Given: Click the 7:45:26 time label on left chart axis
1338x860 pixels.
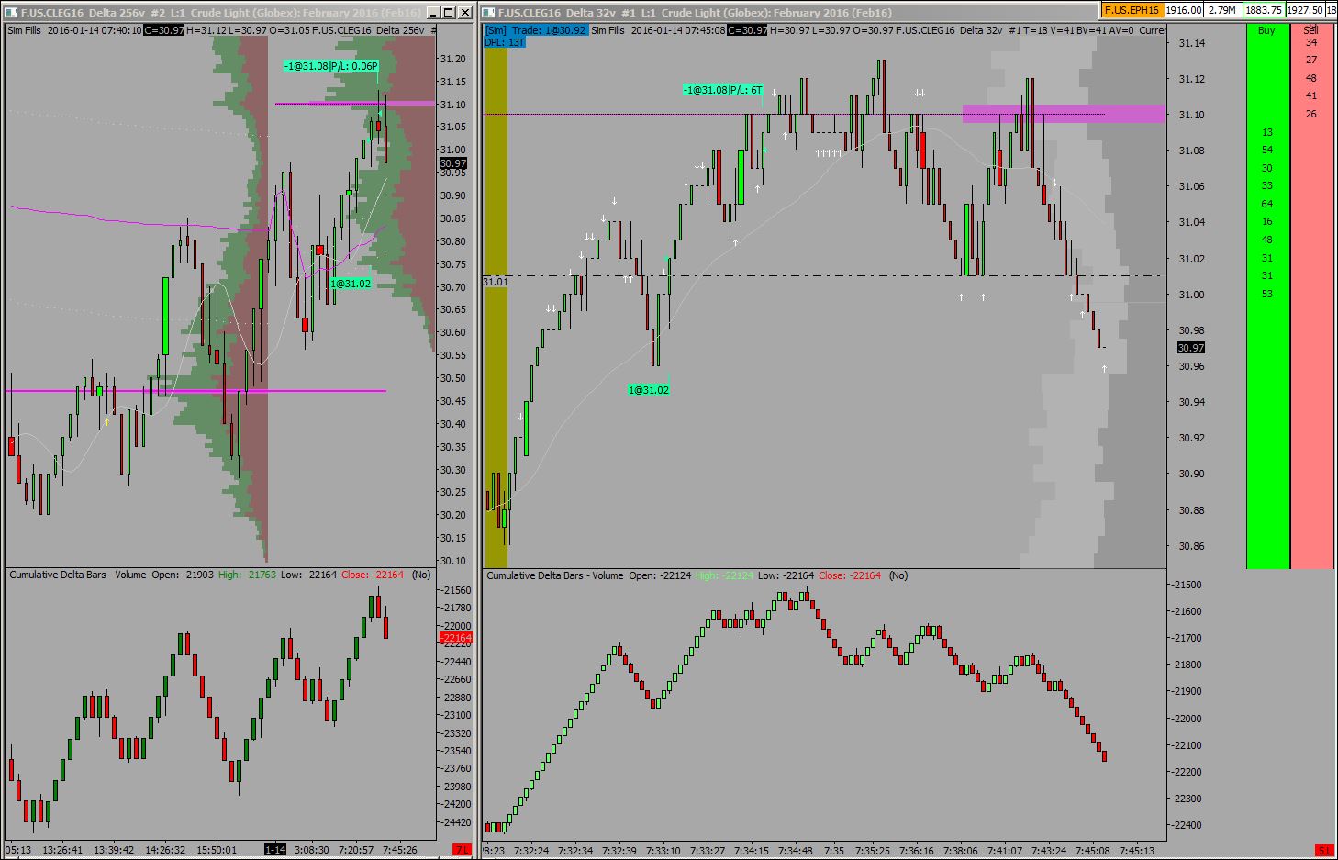Looking at the screenshot, I should (400, 850).
